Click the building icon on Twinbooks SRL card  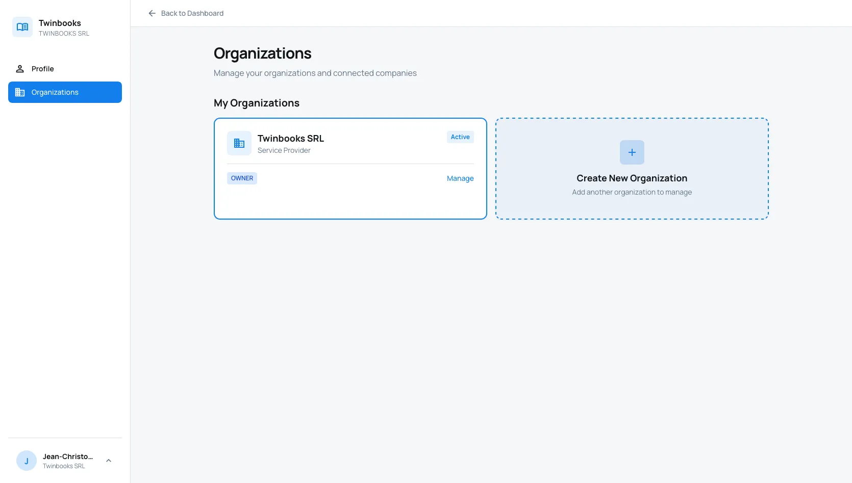(239, 143)
